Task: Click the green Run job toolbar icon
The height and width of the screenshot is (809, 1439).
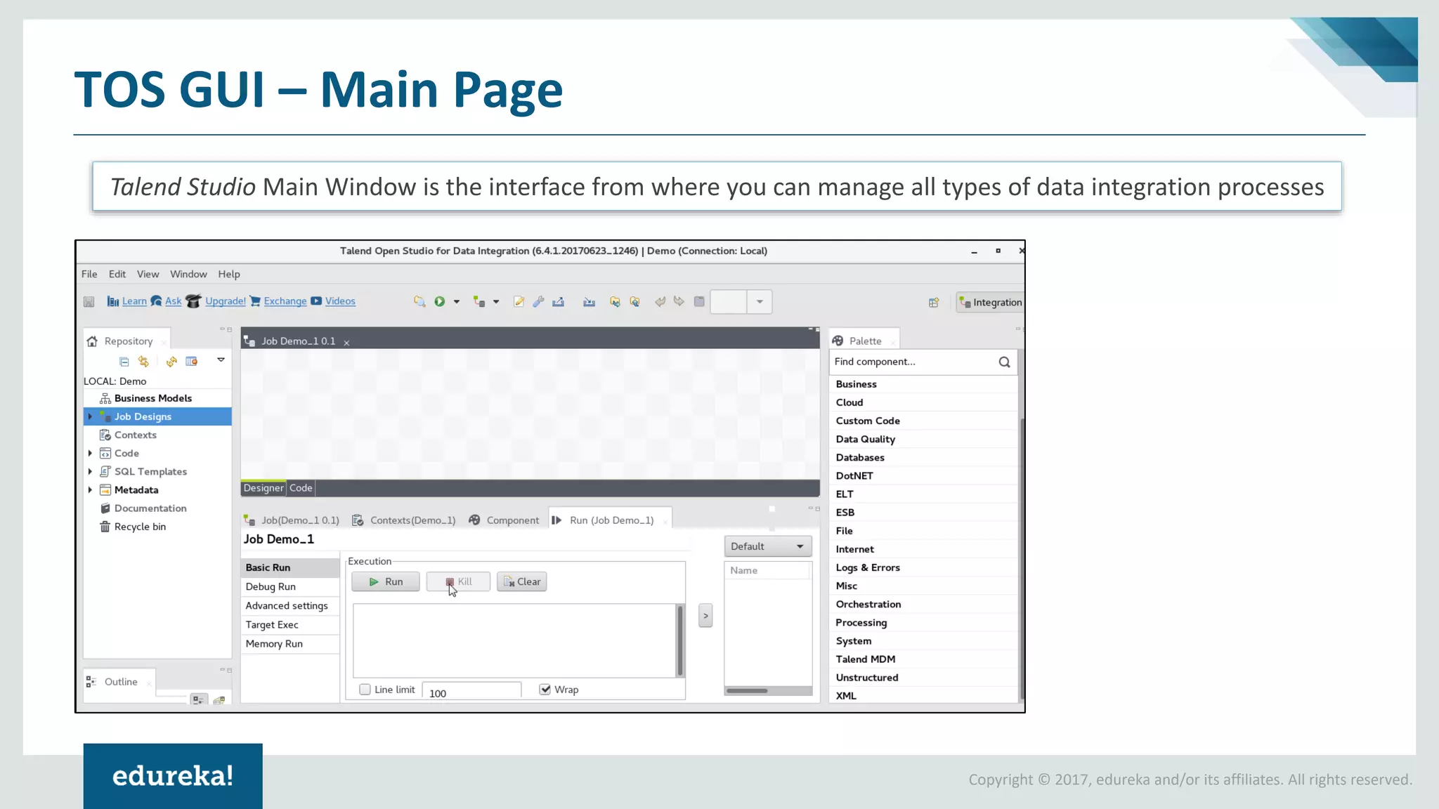Action: [439, 301]
